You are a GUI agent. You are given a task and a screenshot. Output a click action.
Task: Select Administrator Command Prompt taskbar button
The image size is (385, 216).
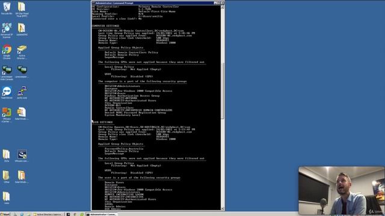pos(101,214)
